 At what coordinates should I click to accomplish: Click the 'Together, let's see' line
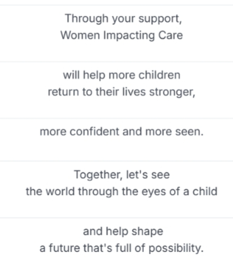point(122,175)
